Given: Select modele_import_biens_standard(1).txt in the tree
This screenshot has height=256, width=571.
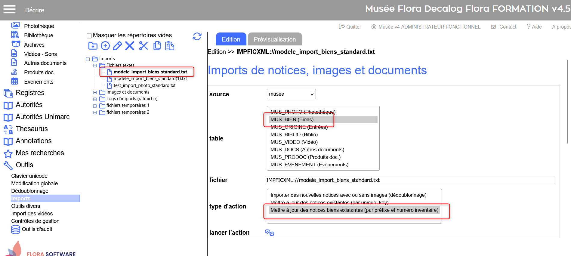Looking at the screenshot, I should tap(150, 79).
